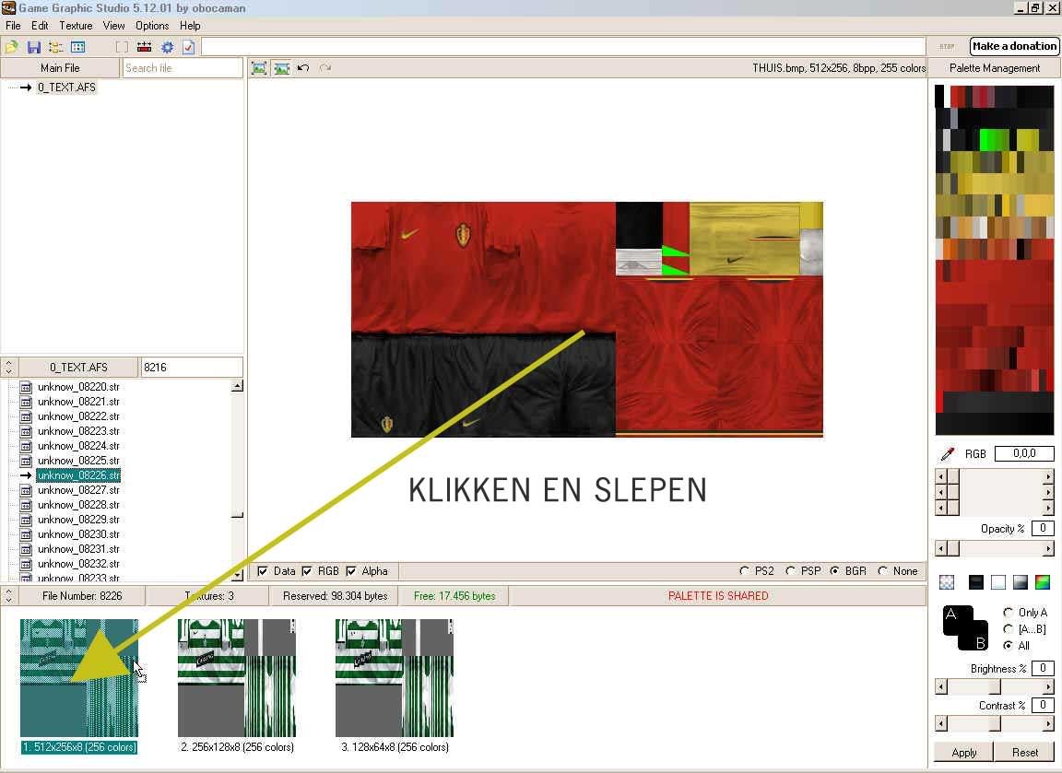Click the Opacity slider right arrow
The image size is (1062, 773).
[1048, 548]
